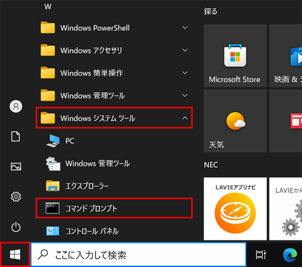Click the Windows PowerShell label
This screenshot has height=267, width=302.
click(x=95, y=28)
